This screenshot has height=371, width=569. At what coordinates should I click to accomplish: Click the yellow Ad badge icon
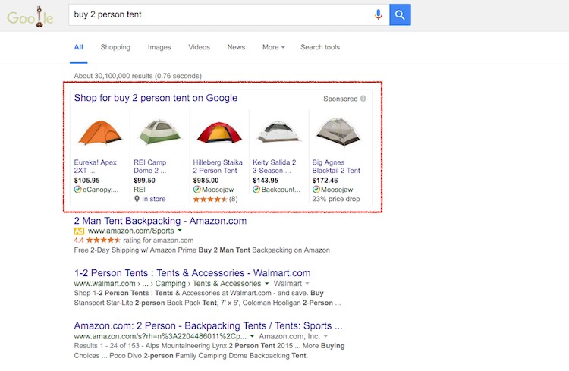point(79,230)
